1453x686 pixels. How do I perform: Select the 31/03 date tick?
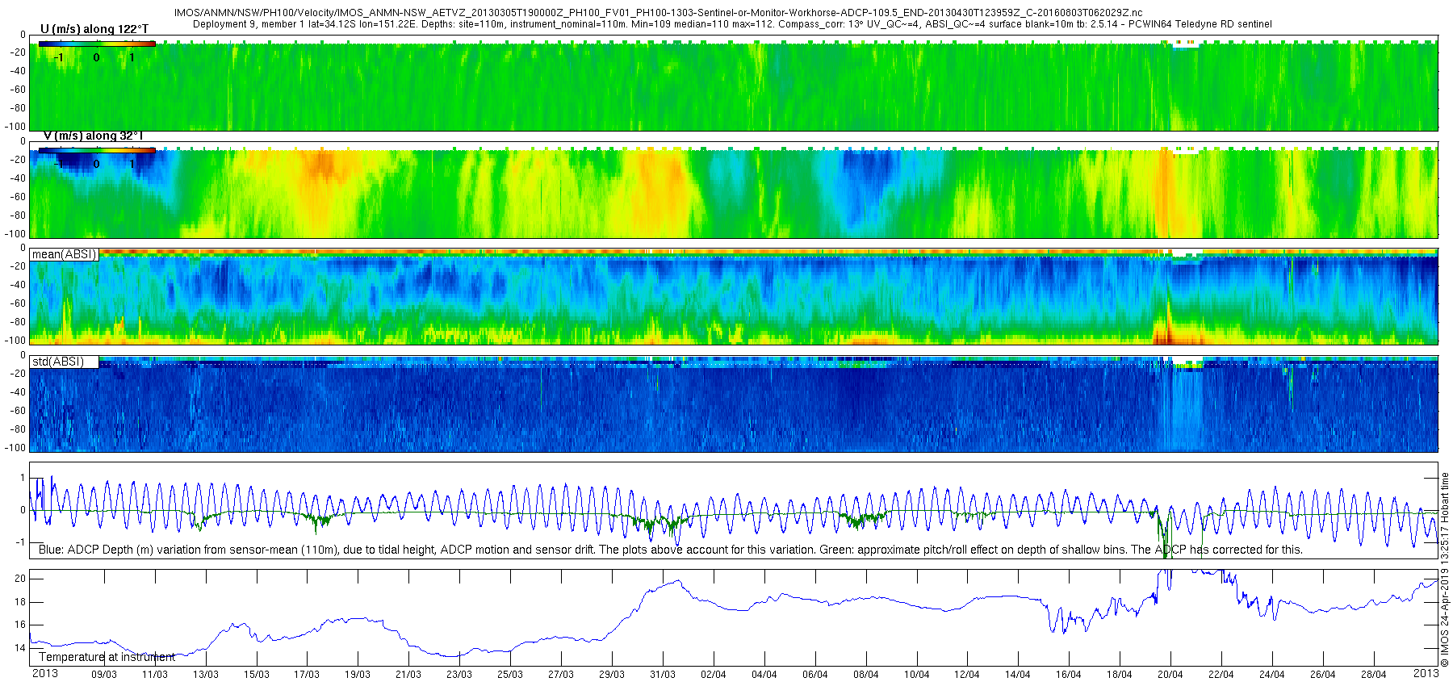(663, 675)
